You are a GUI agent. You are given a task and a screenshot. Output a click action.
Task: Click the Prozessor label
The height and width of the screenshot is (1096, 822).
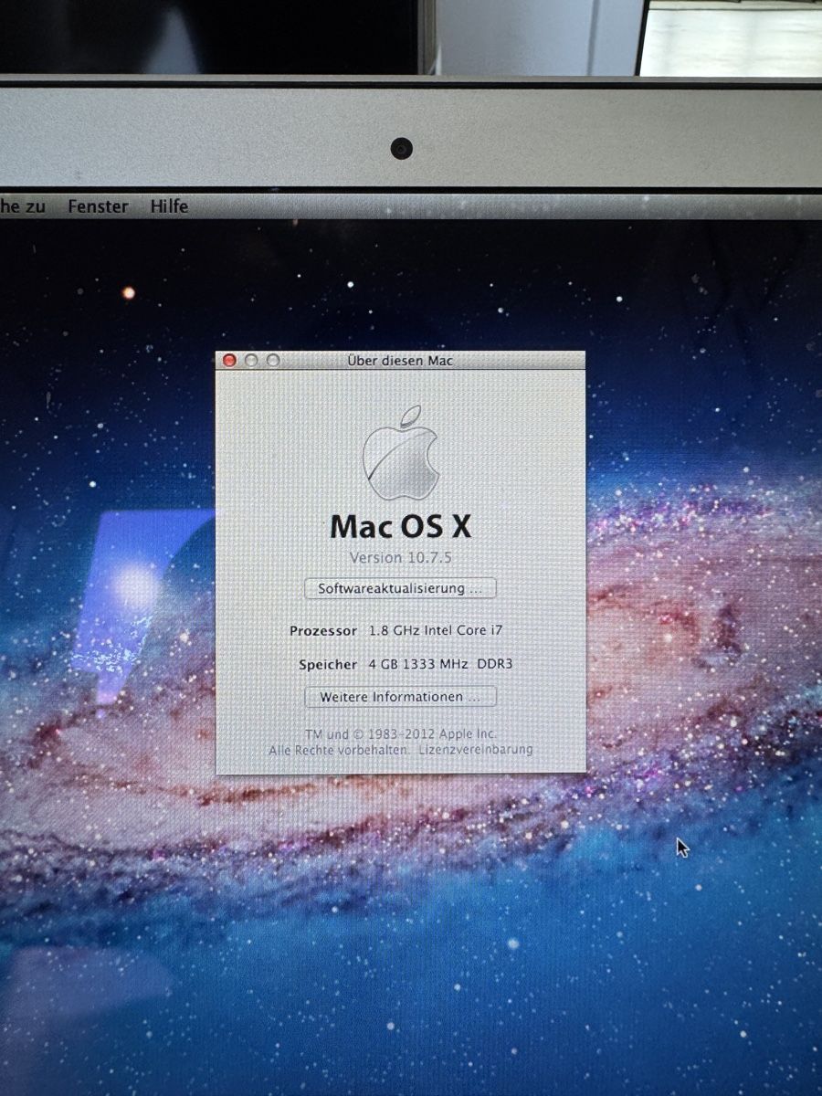tap(323, 631)
